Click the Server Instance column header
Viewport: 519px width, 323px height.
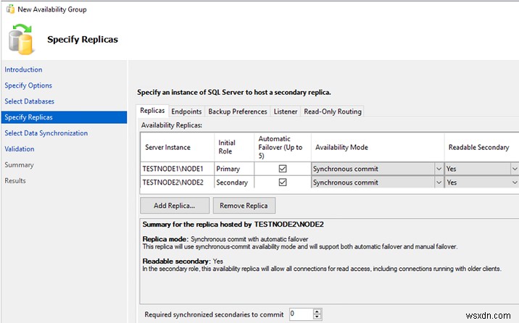[x=178, y=148]
